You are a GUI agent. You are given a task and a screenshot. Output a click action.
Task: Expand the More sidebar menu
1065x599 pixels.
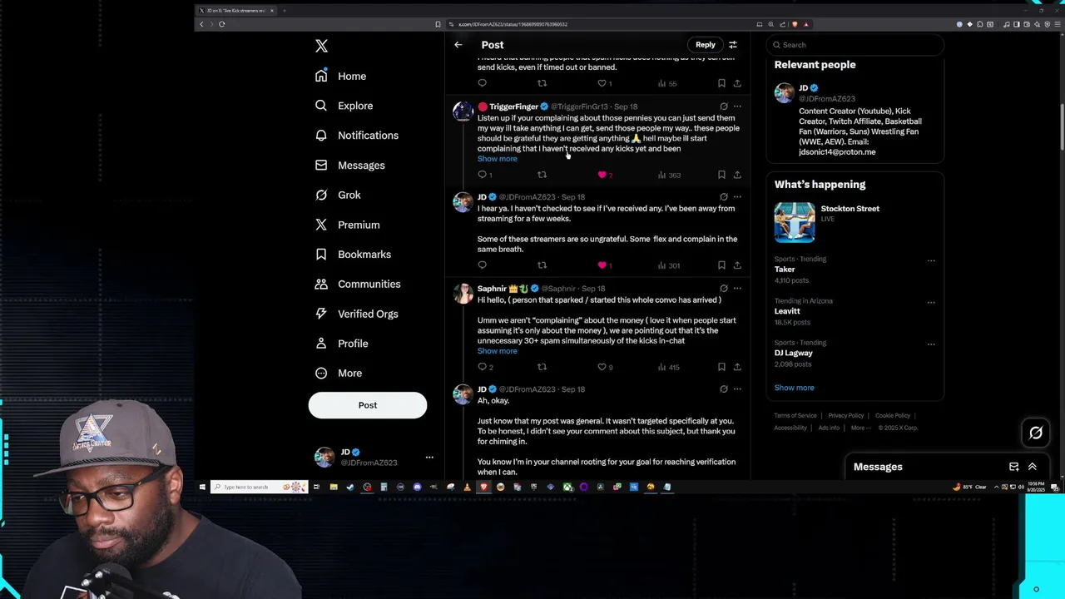339,374
